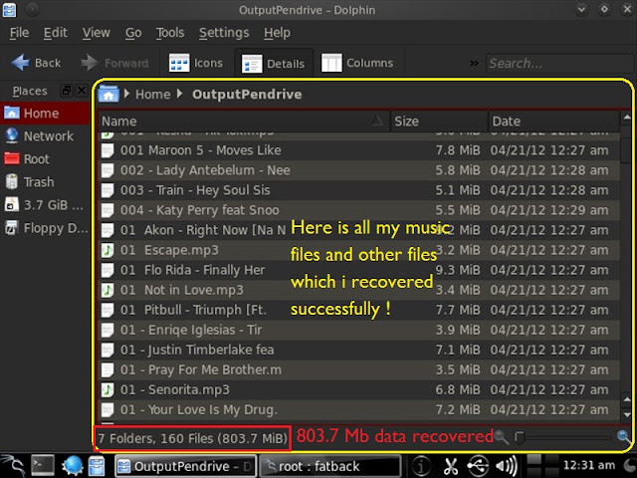This screenshot has width=637, height=478.
Task: Open the Help menu
Action: click(x=277, y=33)
